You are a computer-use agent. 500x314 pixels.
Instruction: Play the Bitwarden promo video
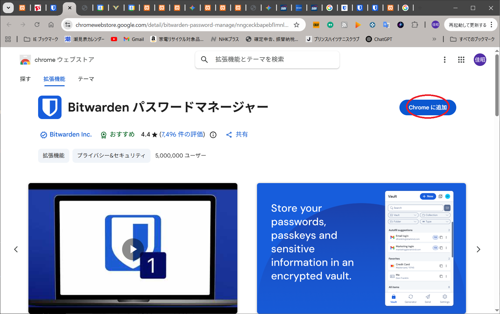[x=133, y=249]
